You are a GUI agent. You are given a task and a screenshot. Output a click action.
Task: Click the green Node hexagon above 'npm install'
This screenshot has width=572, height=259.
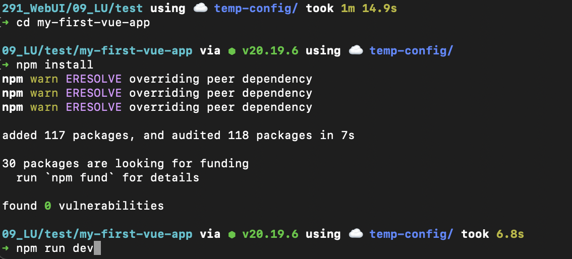click(x=232, y=51)
